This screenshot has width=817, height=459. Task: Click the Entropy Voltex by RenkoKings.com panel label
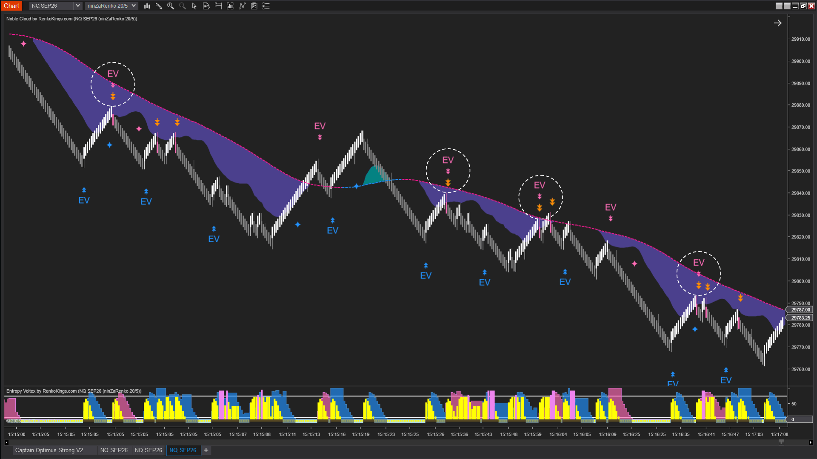click(74, 391)
